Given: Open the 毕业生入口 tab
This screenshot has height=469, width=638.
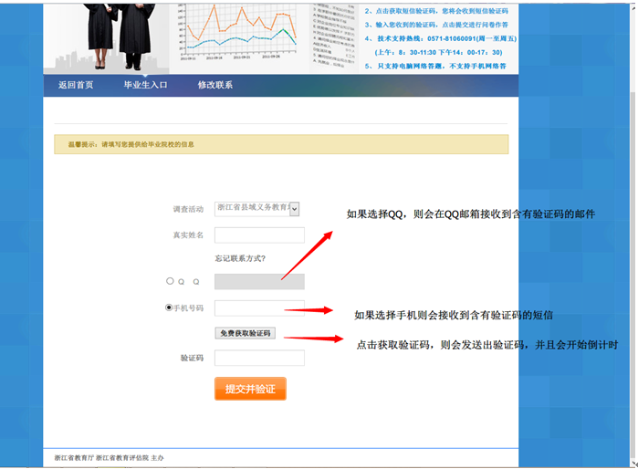Looking at the screenshot, I should (146, 85).
